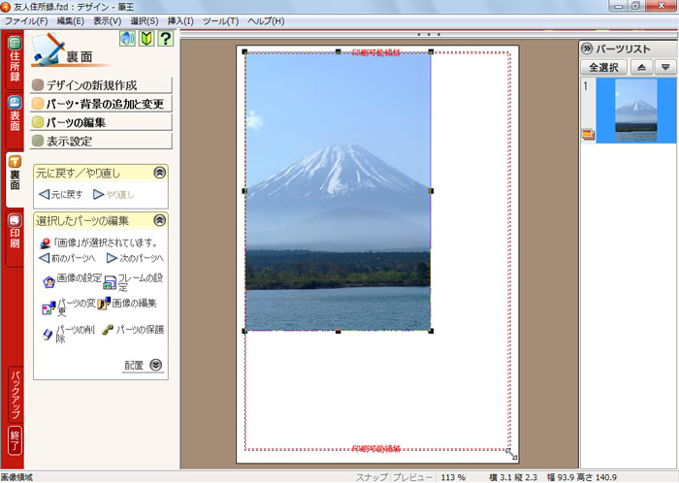The image size is (679, 483).
Task: Click パーツの保護 key icon
Action: (108, 330)
